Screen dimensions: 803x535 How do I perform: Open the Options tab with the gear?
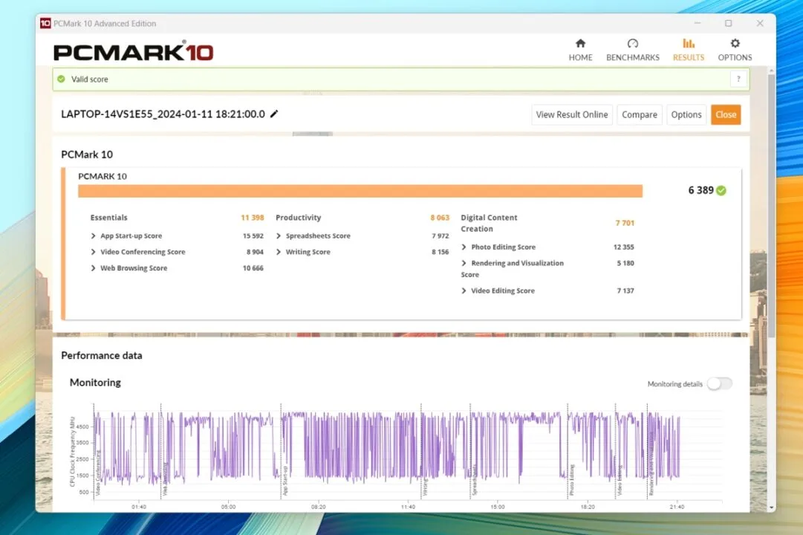[735, 51]
